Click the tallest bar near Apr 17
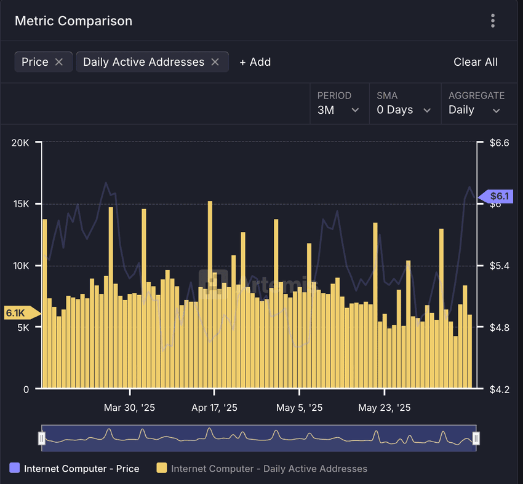 tap(210, 294)
